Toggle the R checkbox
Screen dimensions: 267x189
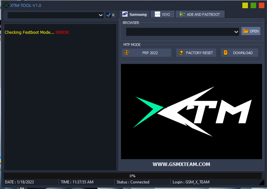tap(108, 15)
